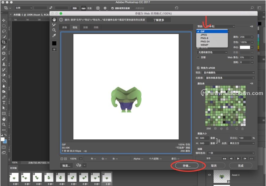Image resolution: width=266 pixels, height=186 pixels.
Task: Click the search icon in the options bar
Action: click(252, 8)
